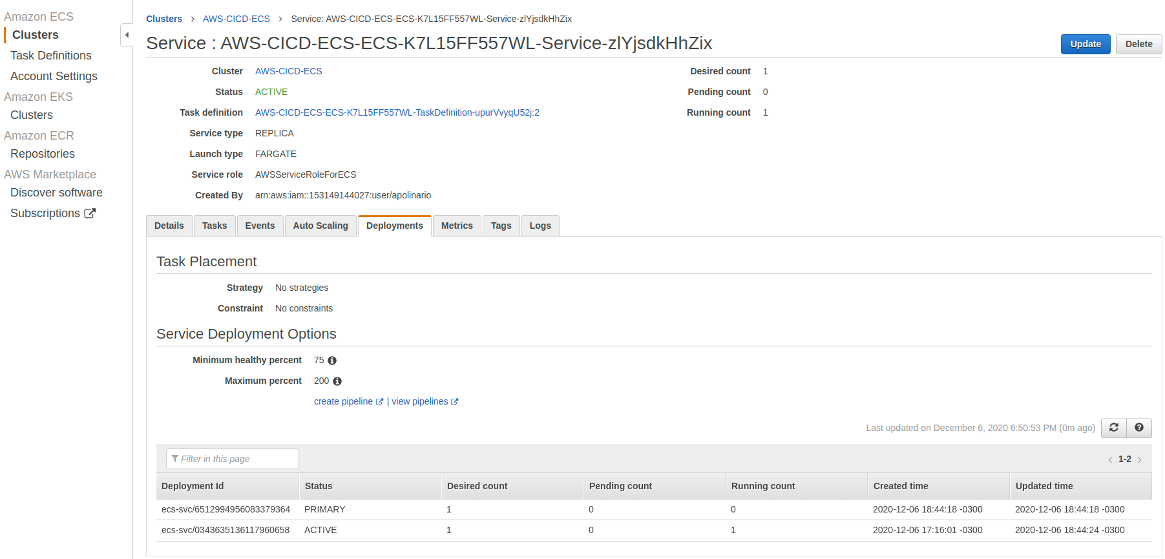Select the Auto Scaling tab

pyautogui.click(x=320, y=226)
